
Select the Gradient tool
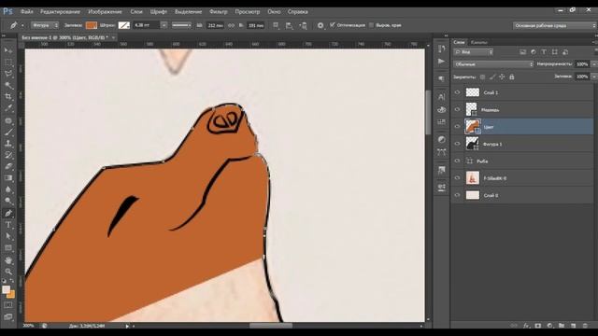pyautogui.click(x=8, y=178)
